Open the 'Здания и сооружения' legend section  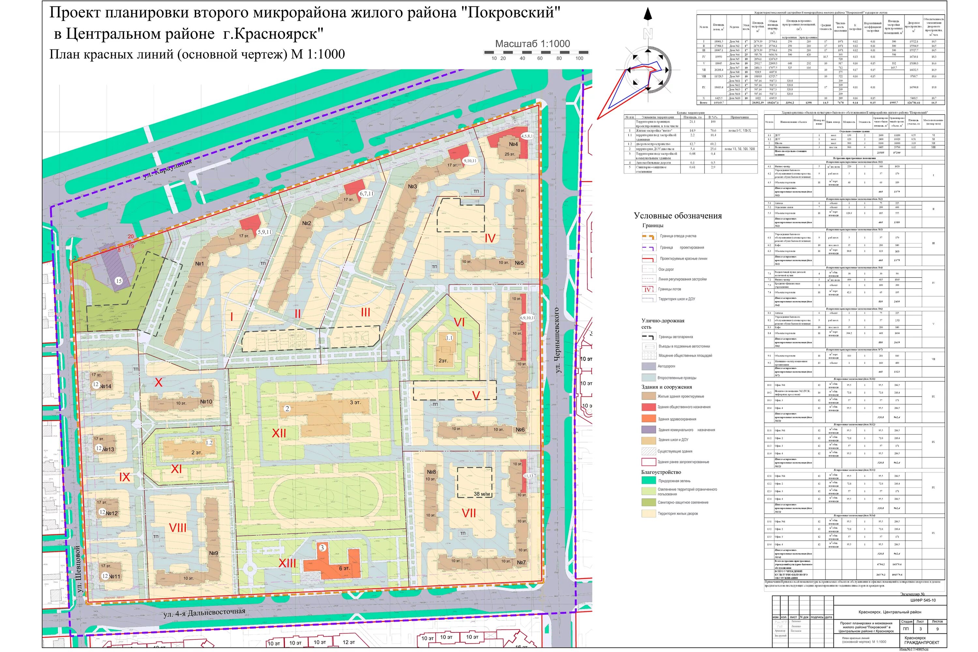667,387
